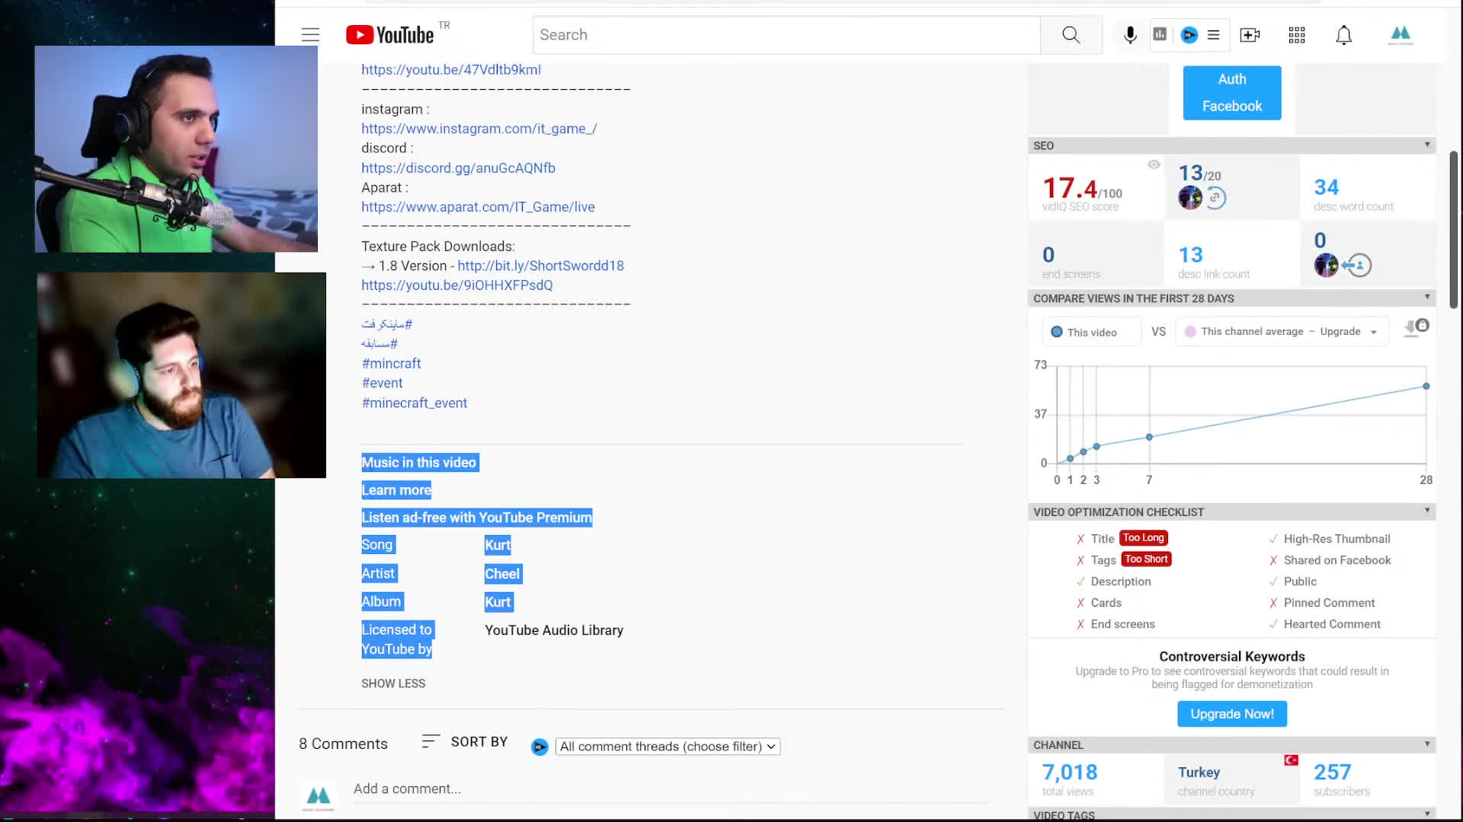This screenshot has width=1463, height=822.
Task: Open the YouTube hamburger guide menu
Action: pyautogui.click(x=310, y=35)
